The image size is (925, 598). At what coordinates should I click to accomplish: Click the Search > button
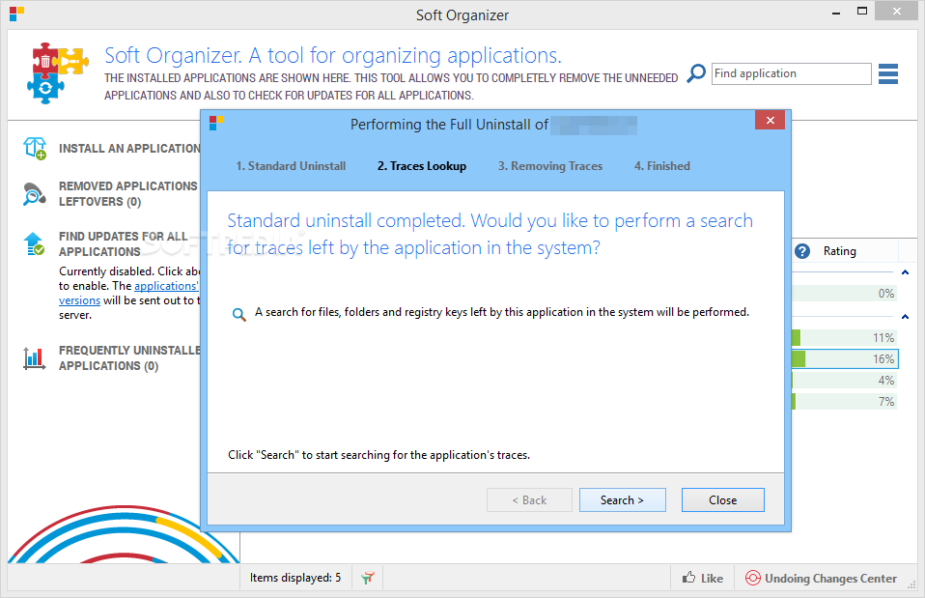click(623, 500)
